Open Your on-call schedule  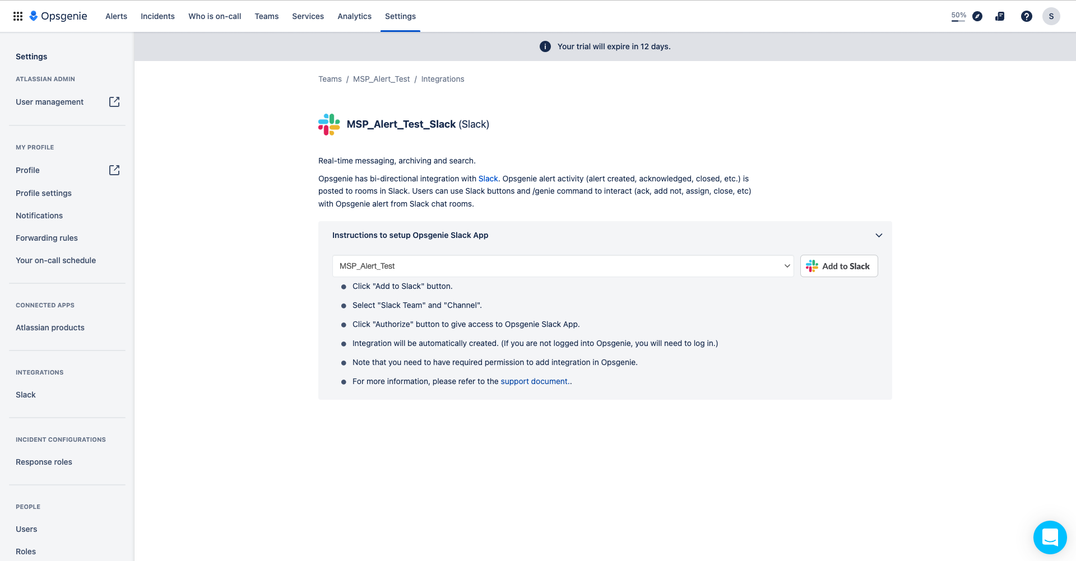click(55, 260)
